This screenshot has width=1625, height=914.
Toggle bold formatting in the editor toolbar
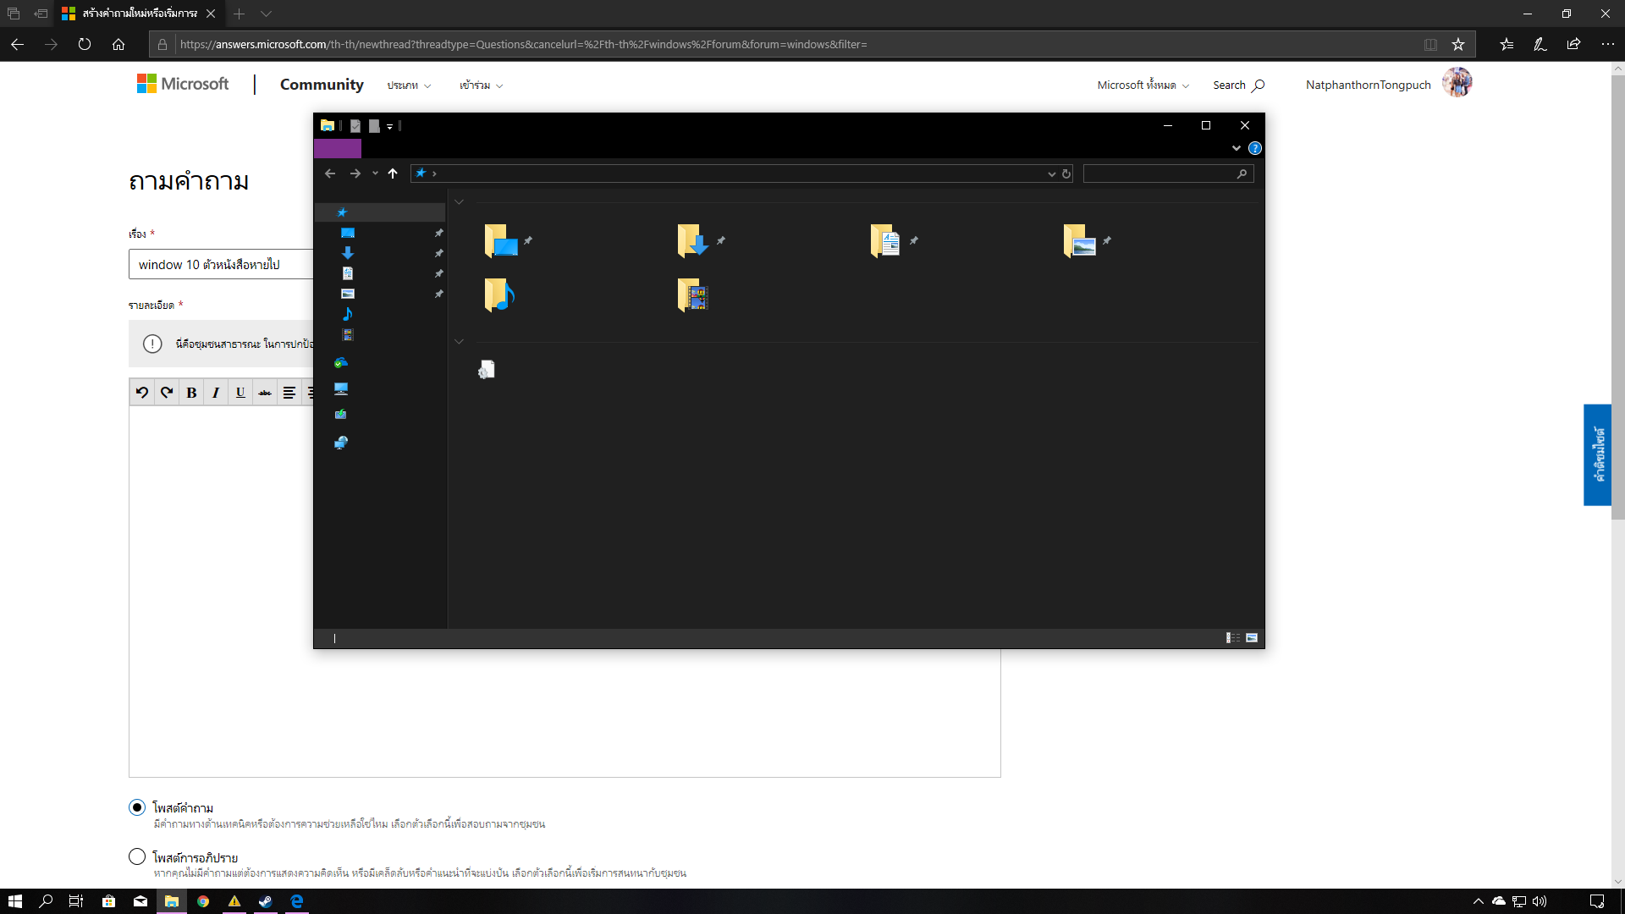[191, 393]
